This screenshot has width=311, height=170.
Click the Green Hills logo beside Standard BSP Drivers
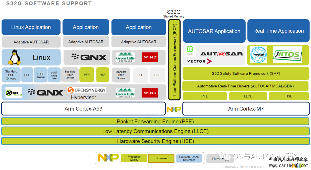(126, 57)
